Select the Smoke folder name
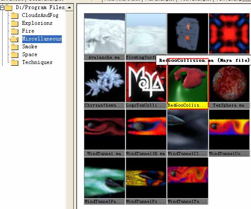Viewport: 251px width, 209px height. [x=30, y=47]
